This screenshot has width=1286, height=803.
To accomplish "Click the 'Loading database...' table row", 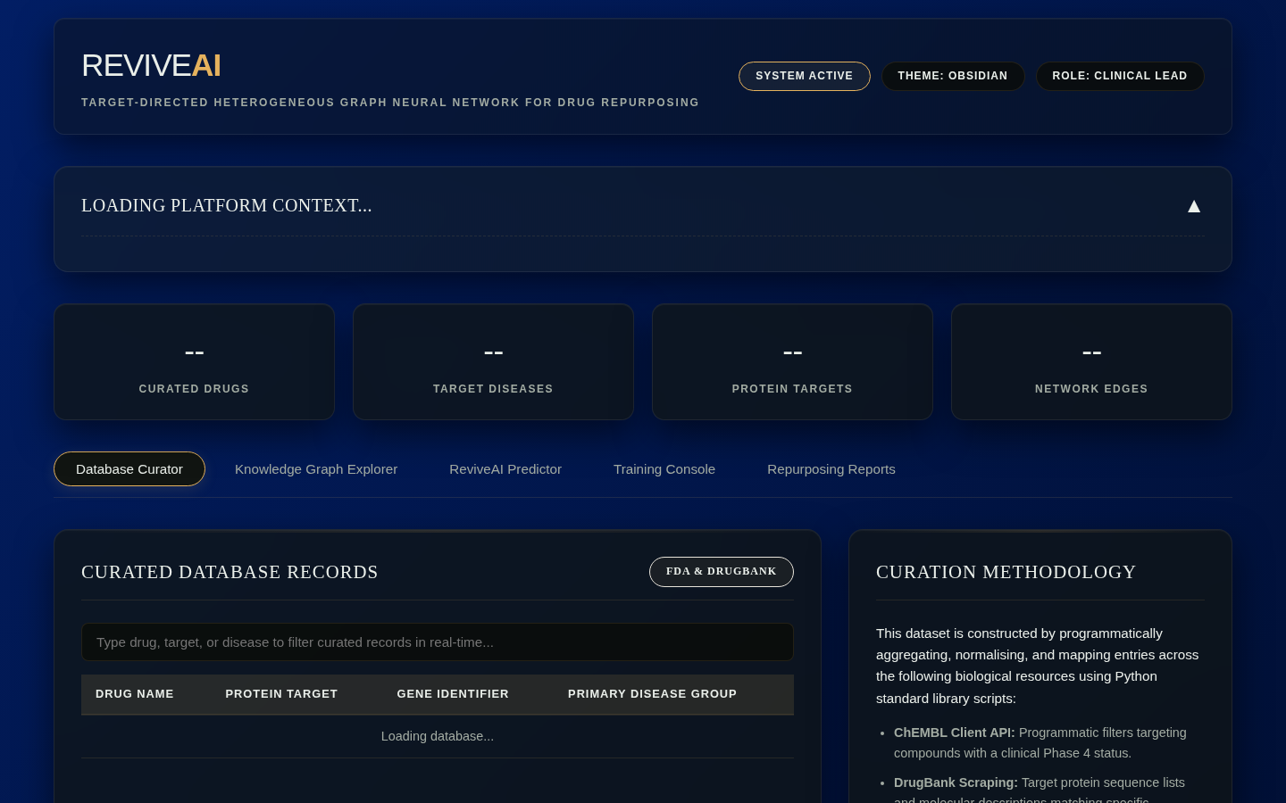I will pyautogui.click(x=438, y=736).
